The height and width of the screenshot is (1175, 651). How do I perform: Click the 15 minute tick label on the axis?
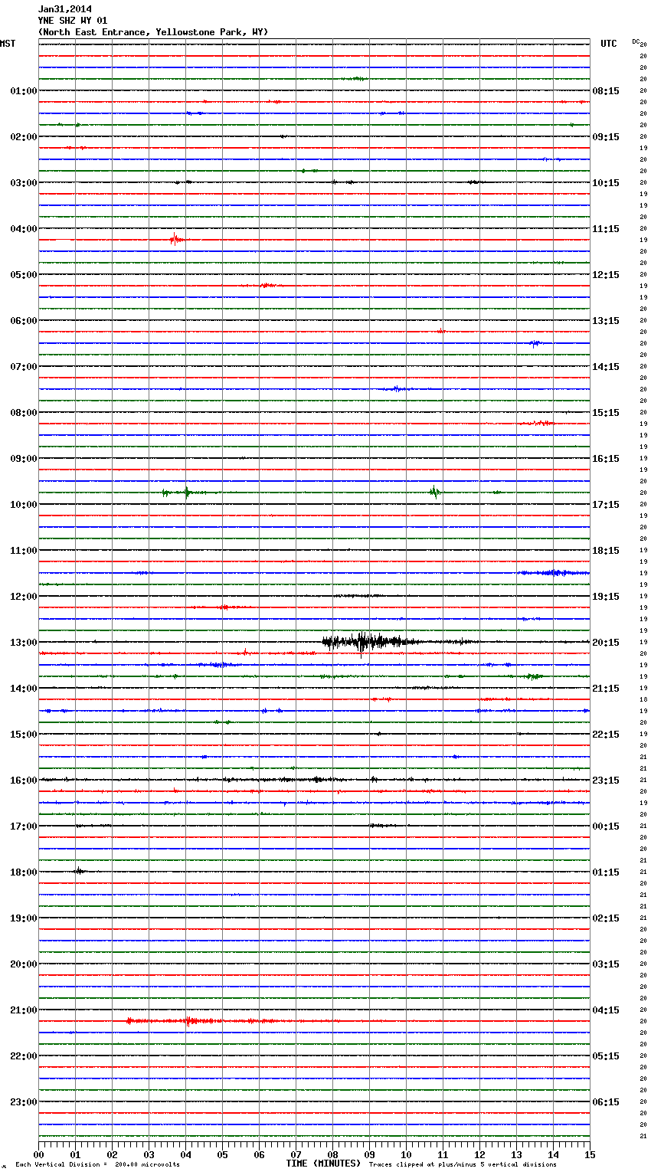(590, 1154)
